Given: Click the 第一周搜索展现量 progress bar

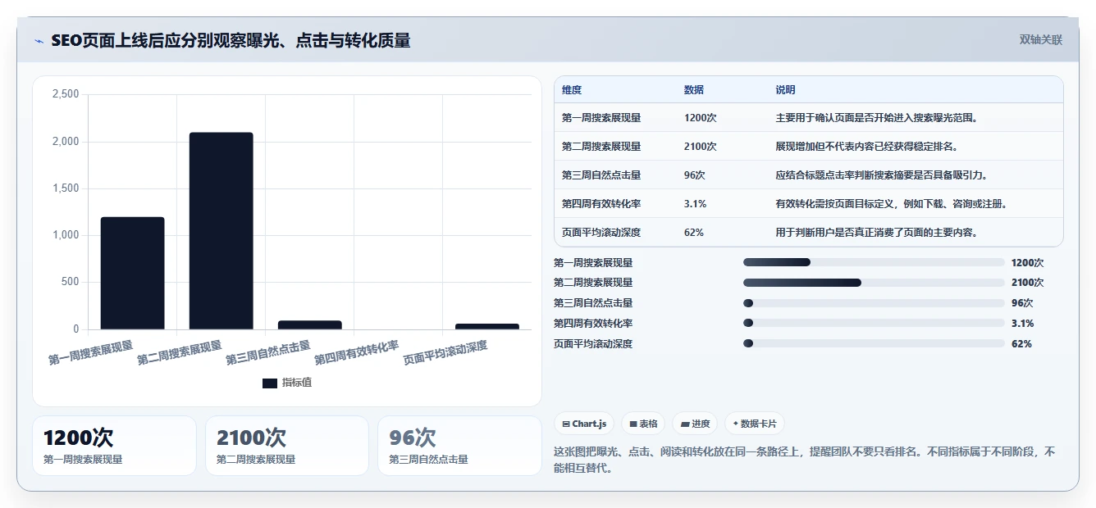Looking at the screenshot, I should click(874, 262).
